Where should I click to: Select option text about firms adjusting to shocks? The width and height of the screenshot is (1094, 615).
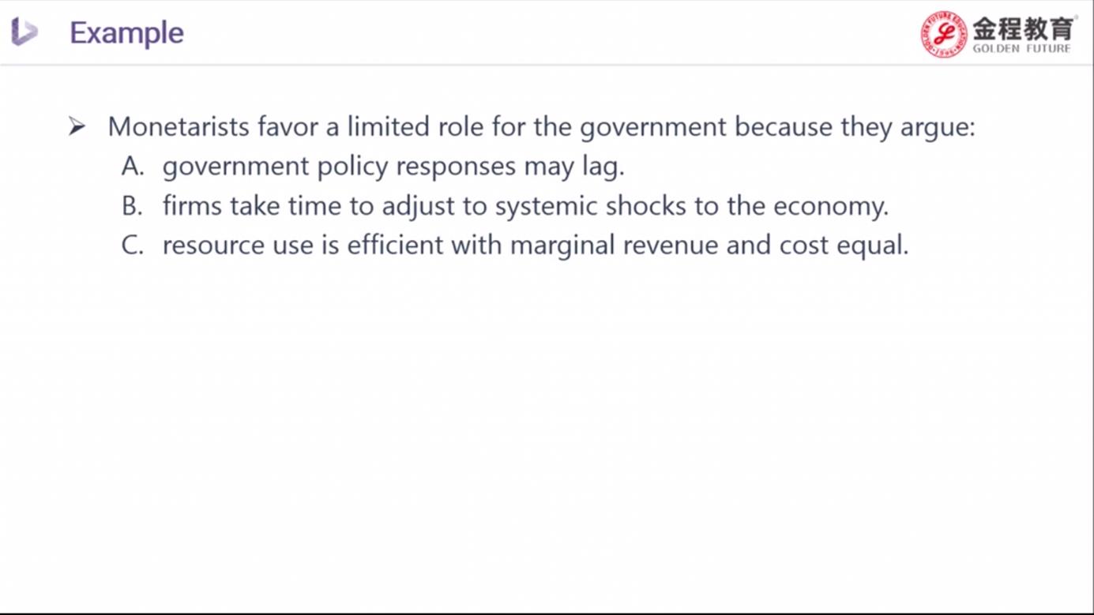click(x=526, y=206)
